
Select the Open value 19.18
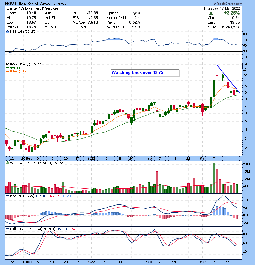[x=31, y=13]
